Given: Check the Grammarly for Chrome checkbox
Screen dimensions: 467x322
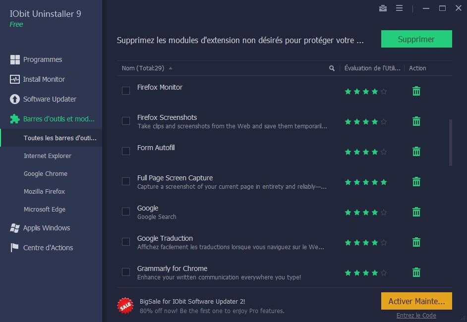Looking at the screenshot, I should (x=126, y=271).
